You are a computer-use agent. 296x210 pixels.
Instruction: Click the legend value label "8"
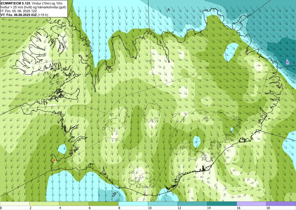click(x=119, y=208)
